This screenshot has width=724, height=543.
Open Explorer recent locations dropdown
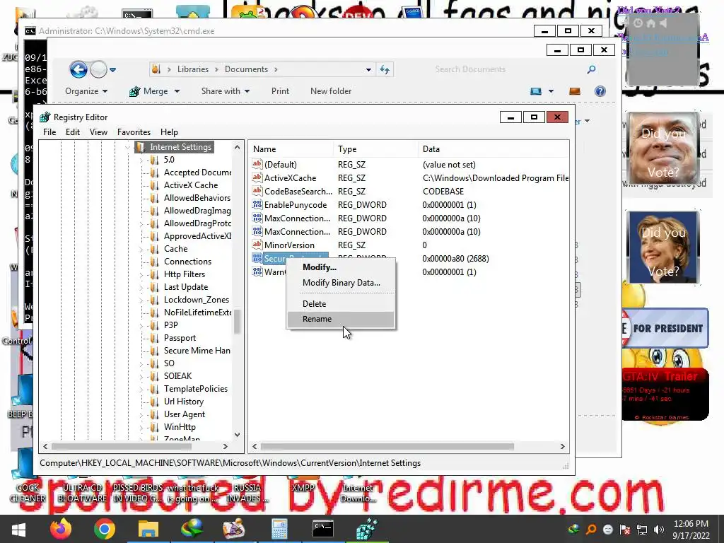click(x=112, y=70)
